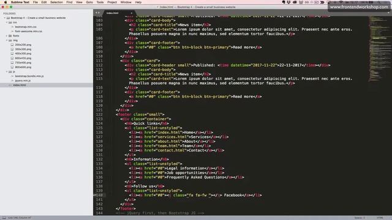Click the css folder icon
This screenshot has width=392, height=220.
click(10, 23)
